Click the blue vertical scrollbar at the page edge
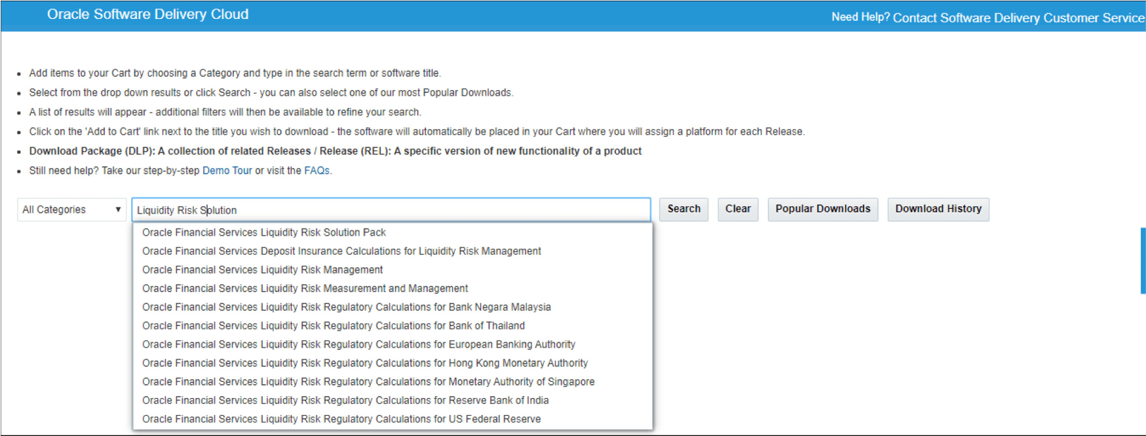This screenshot has width=1146, height=436. (1143, 260)
